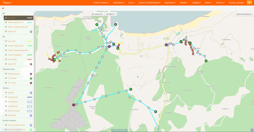
Task: Click the Lineas BT yellow line swatch
Action: pyautogui.click(x=29, y=41)
